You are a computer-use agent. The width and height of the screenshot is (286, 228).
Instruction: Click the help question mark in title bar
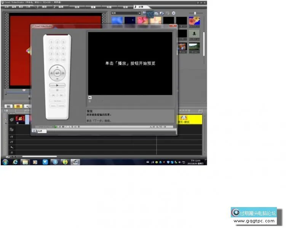tap(198, 3)
